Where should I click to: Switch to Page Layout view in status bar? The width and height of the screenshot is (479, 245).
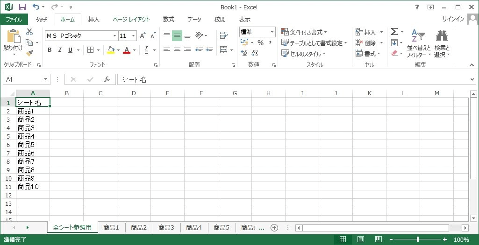coord(361,239)
